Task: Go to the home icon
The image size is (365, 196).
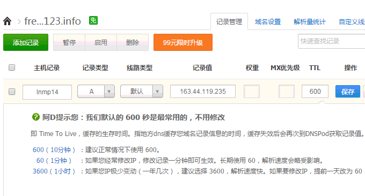Action: point(7,21)
